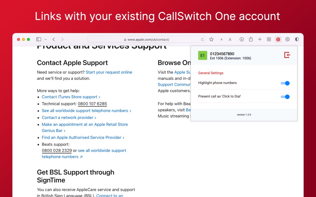
Task: Toggle Present call as 'Click to Dial'
Action: pyautogui.click(x=285, y=97)
